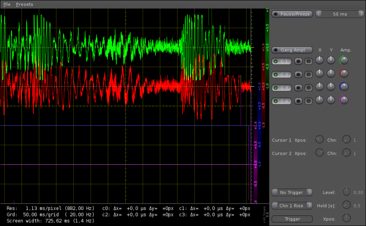Click the C1 amplitude knob with green ring
366x226 pixels.
[x=344, y=60]
